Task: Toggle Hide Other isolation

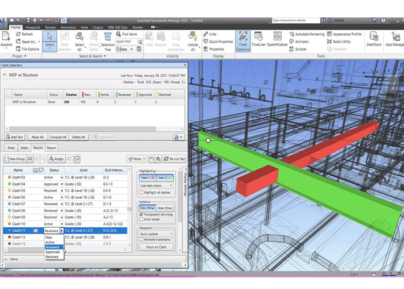Action: tap(164, 208)
